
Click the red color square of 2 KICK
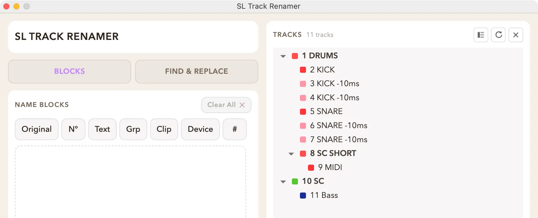303,70
